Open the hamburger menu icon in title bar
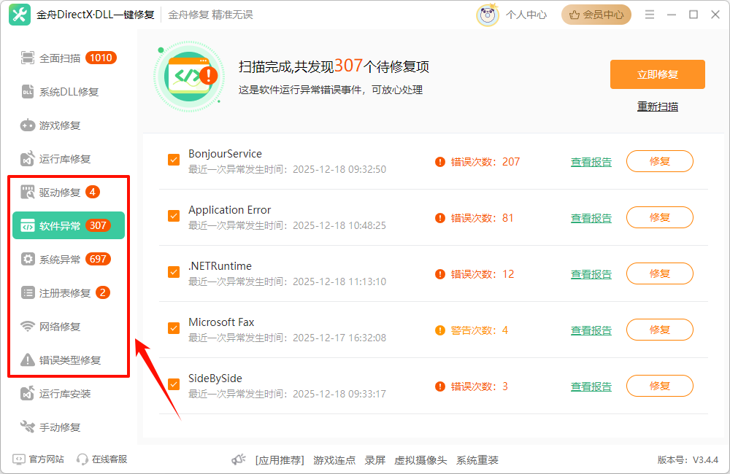Screen dimensions: 730x474 [650, 15]
